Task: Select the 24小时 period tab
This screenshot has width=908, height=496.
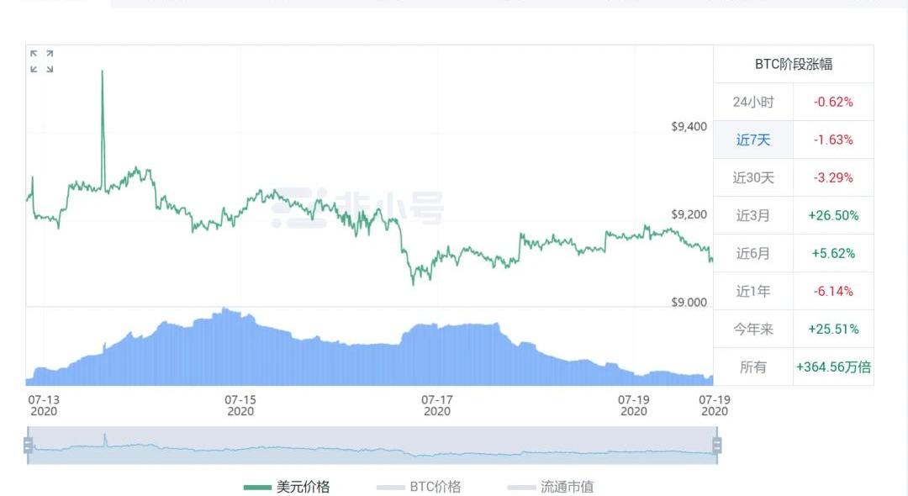Action: (x=752, y=102)
